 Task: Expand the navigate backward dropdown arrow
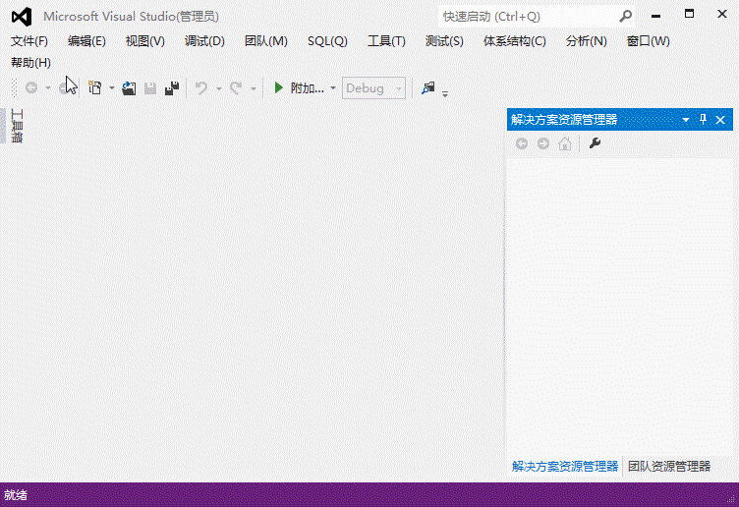pos(47,88)
